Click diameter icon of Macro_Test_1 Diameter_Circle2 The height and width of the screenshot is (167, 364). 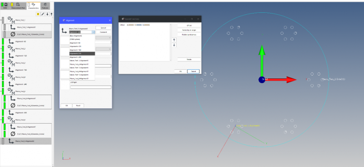pyautogui.click(x=13, y=34)
